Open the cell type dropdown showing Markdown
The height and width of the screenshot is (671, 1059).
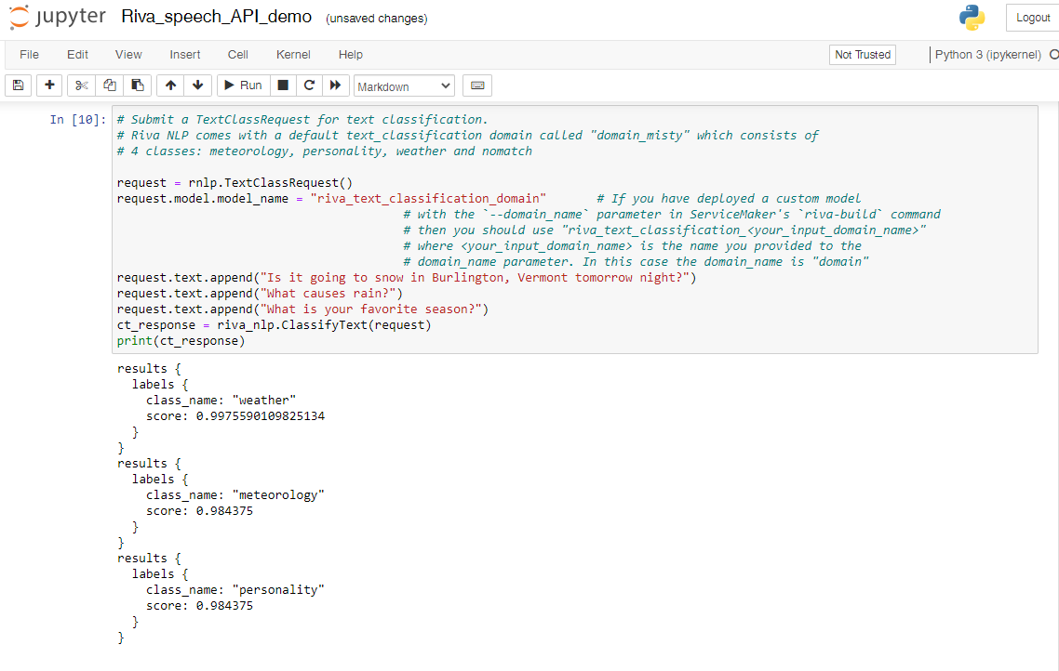(404, 86)
